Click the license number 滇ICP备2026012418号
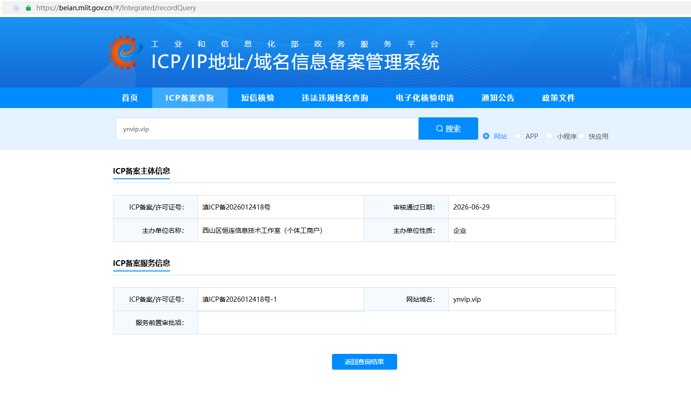Viewport: 691px width, 399px height. pos(236,207)
